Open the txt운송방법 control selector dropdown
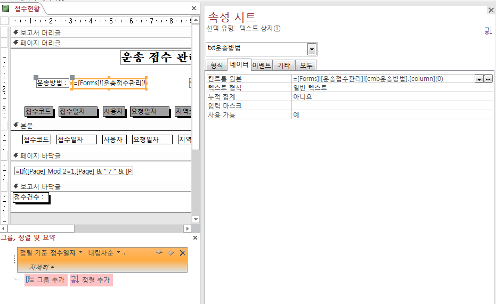The height and width of the screenshot is (304, 496). point(312,50)
